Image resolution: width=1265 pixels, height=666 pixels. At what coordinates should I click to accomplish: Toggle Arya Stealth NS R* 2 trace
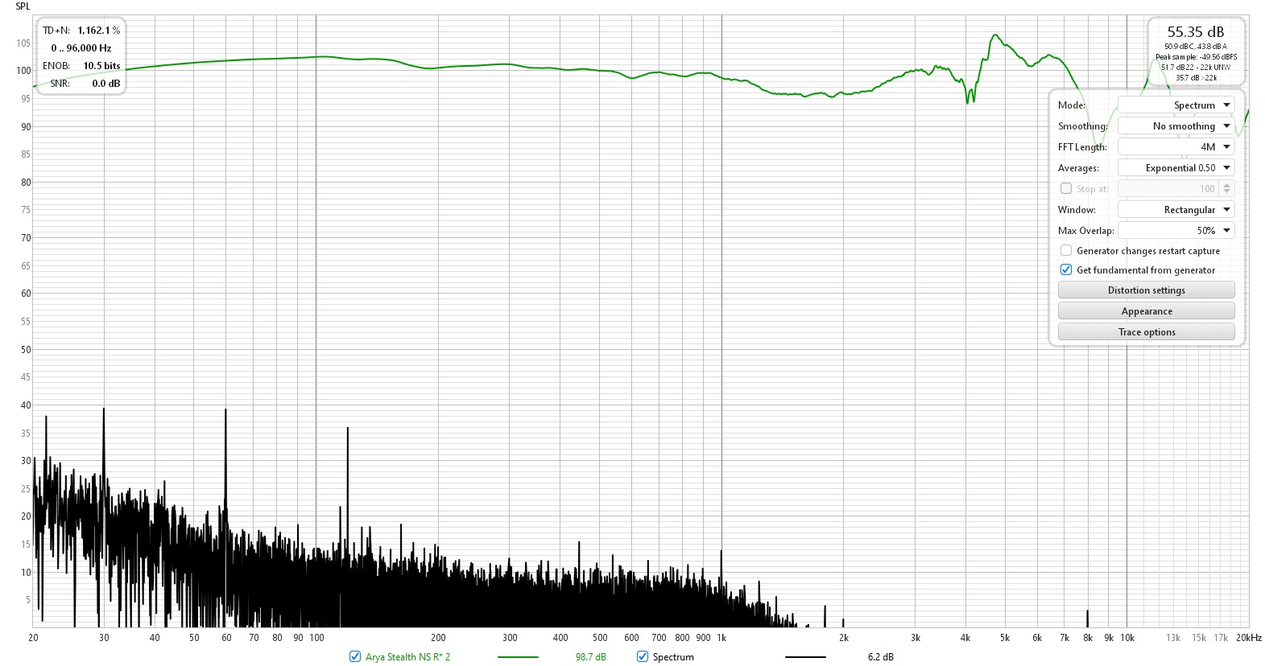(355, 656)
